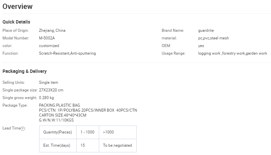The image size is (271, 155).
Task: Click the To be negotiated table cell
Action: pyautogui.click(x=117, y=145)
